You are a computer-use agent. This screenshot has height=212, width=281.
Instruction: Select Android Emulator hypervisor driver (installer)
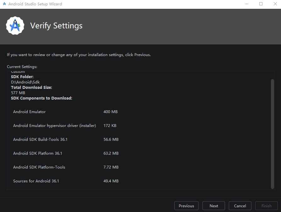(x=54, y=126)
